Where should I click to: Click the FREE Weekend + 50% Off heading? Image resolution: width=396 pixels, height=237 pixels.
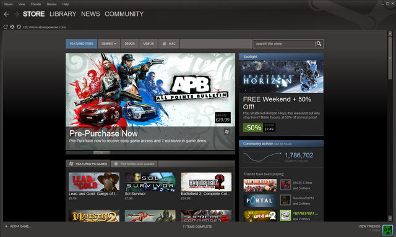277,102
